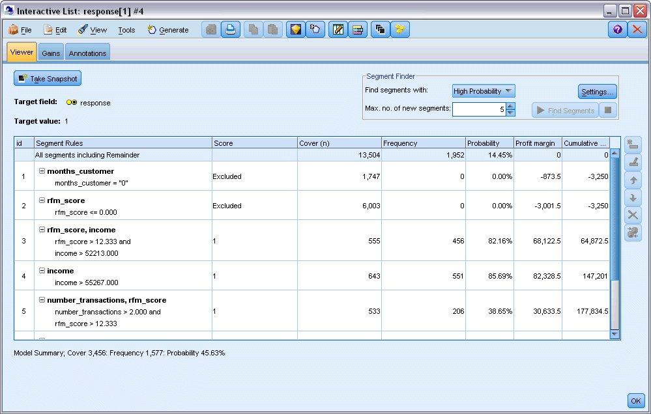Image resolution: width=651 pixels, height=414 pixels.
Task: Click the printer icon in the toolbar
Action: point(231,29)
